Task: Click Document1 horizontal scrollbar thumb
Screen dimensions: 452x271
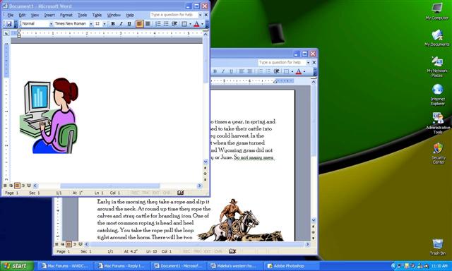Action: [x=110, y=186]
